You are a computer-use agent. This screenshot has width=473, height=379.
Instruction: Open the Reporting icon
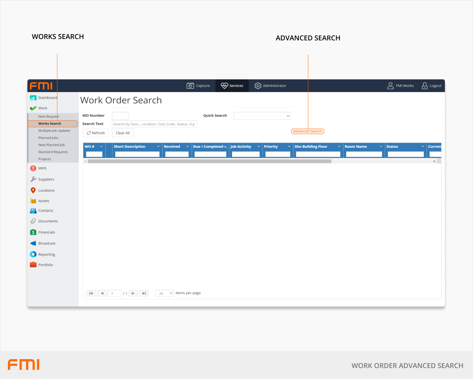tap(33, 254)
